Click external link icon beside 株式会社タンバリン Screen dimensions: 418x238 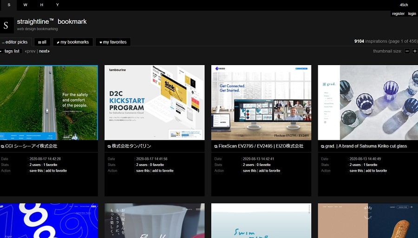click(109, 146)
